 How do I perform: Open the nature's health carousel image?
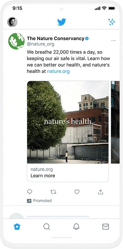[x=68, y=122]
